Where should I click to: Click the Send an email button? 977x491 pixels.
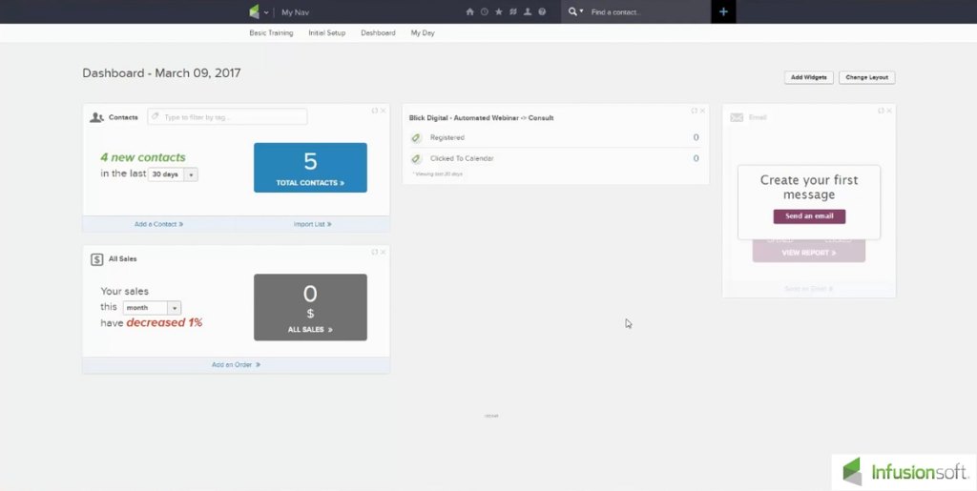(x=809, y=215)
